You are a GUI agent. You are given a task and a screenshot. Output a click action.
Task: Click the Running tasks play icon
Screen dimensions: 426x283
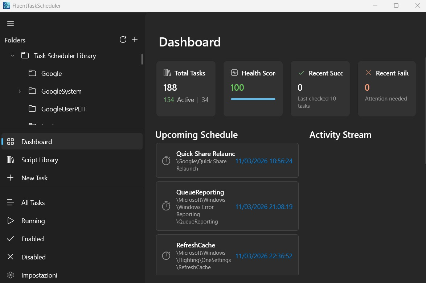tap(11, 221)
